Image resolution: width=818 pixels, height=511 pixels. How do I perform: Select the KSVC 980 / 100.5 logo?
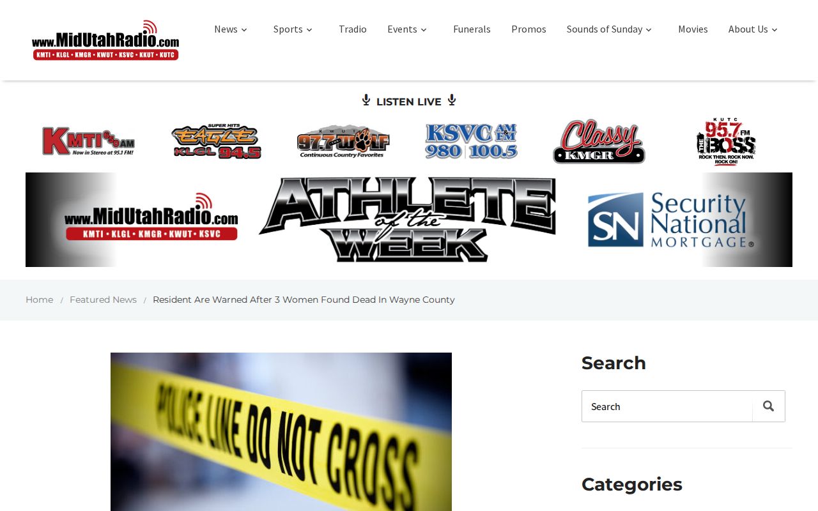(x=471, y=141)
